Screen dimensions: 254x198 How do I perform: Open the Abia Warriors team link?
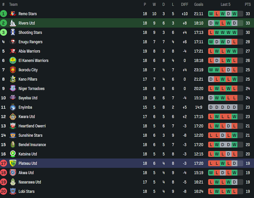[29, 51]
